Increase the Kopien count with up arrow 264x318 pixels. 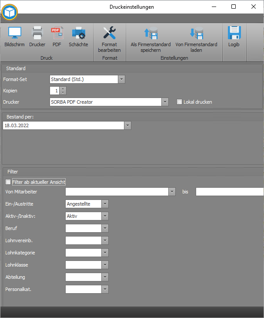pyautogui.click(x=63, y=89)
